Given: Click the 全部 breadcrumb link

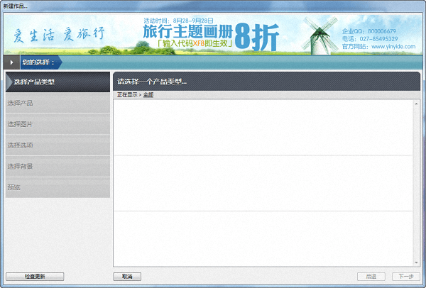Looking at the screenshot, I should [148, 94].
